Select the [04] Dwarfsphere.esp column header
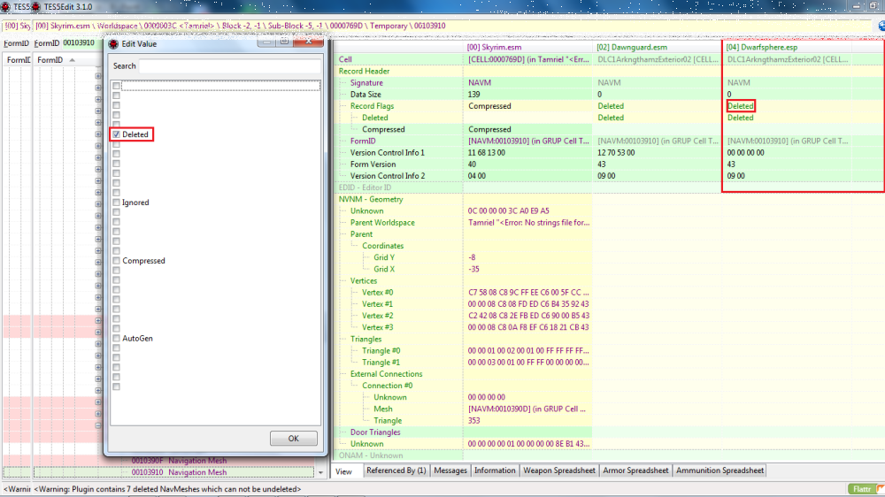The width and height of the screenshot is (885, 497). [788, 48]
